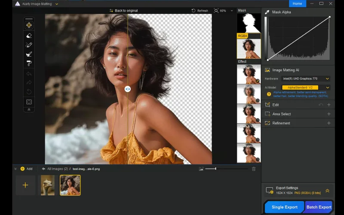Enable the Feather effect thumbnail

point(249,94)
